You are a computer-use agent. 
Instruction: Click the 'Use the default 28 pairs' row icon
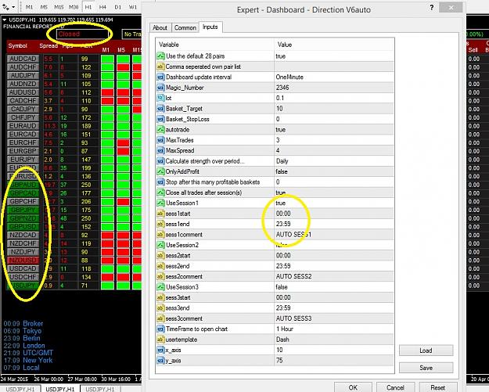coord(160,56)
